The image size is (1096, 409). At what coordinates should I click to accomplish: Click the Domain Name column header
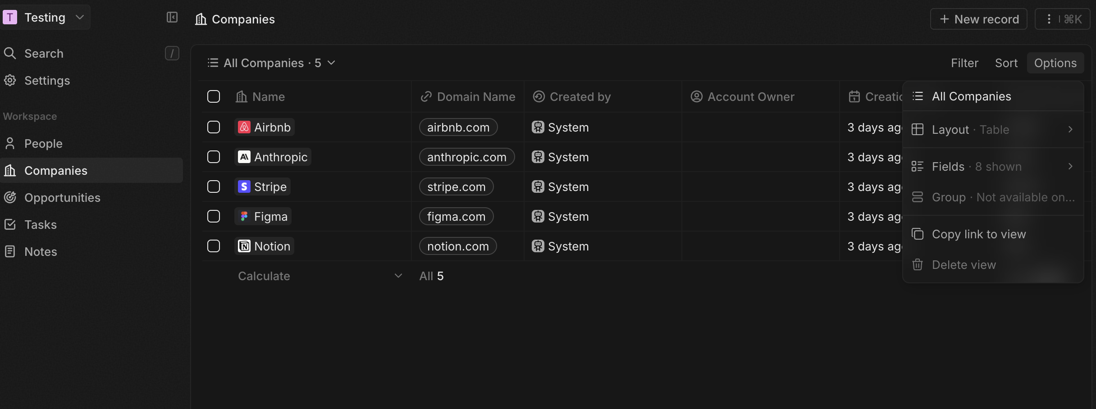(468, 96)
